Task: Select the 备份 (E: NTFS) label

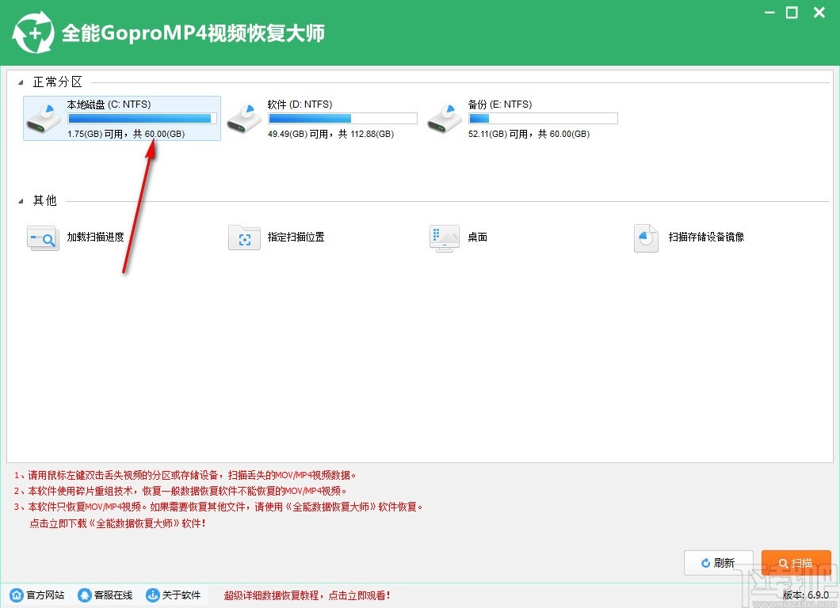Action: (x=500, y=104)
